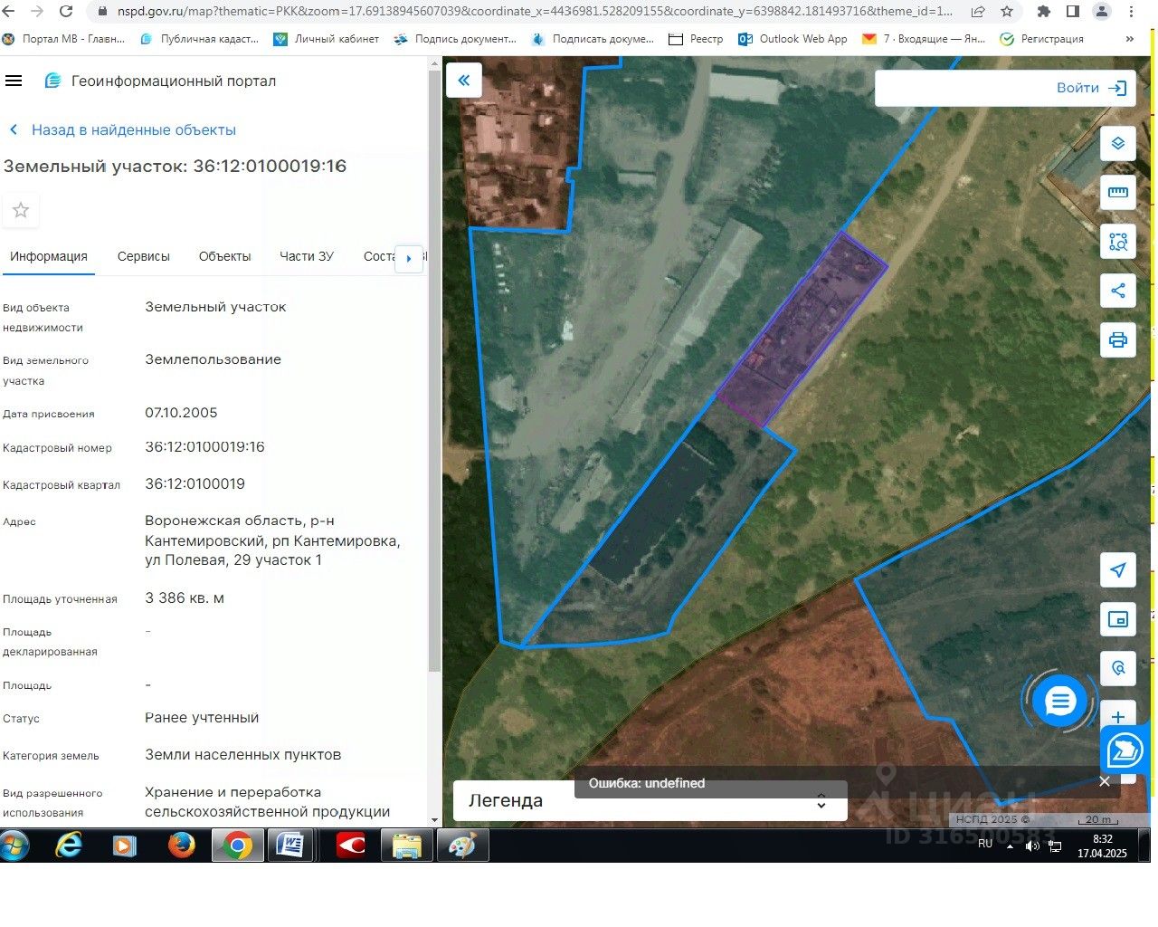
Task: Click the Windows Start button
Action: (x=14, y=846)
